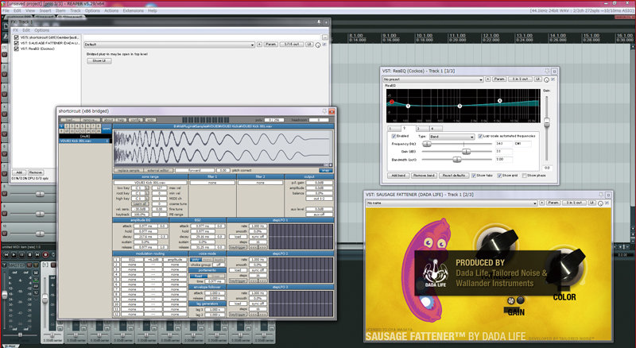Open the Extensions menu in REAPER

[133, 11]
